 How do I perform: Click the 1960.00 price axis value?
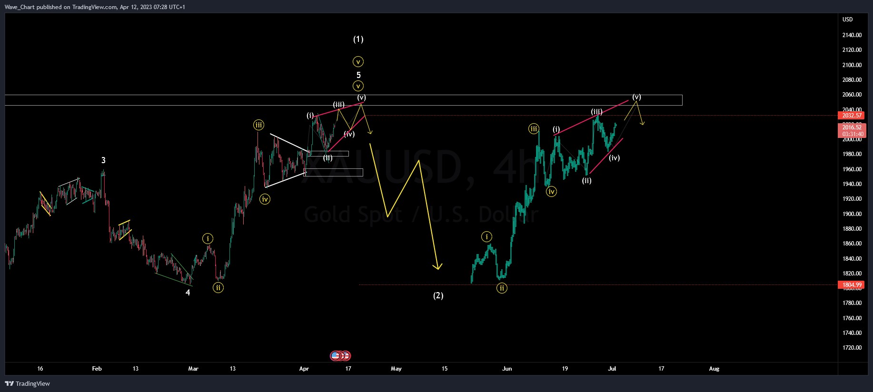852,169
